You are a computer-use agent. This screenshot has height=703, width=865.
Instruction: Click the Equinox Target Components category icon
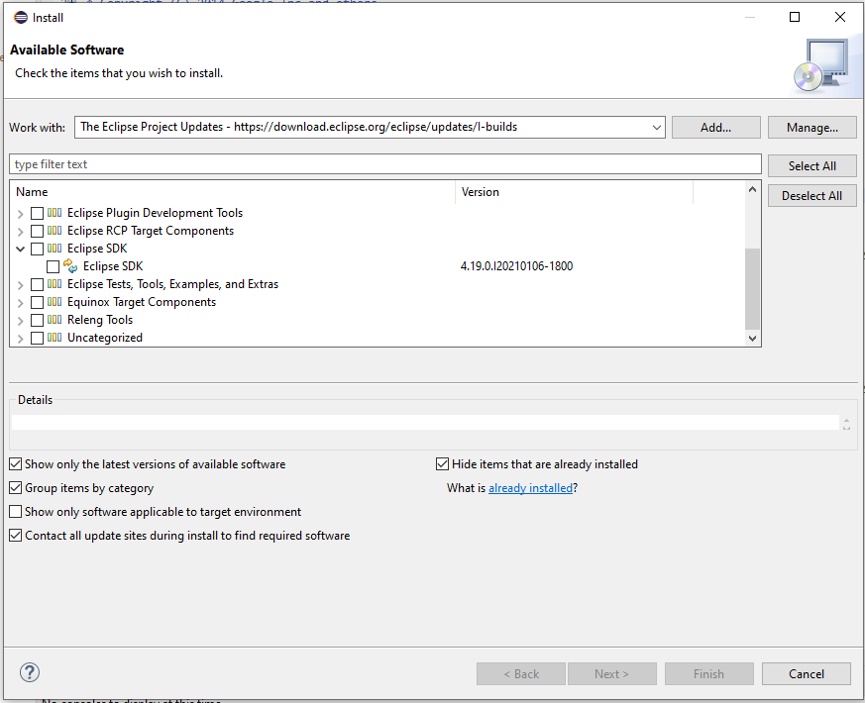click(54, 302)
